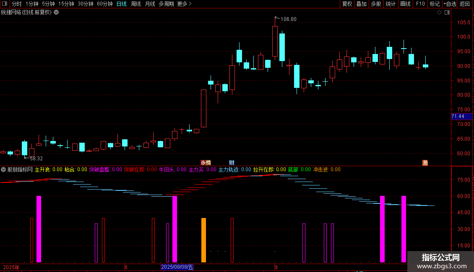Activate the 画线 drawing tool
Viewport: 474px width, 272px height.
click(405, 4)
